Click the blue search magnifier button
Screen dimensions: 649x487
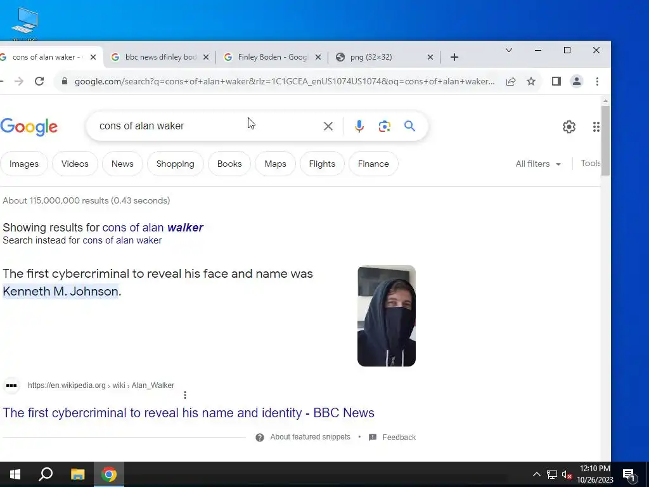(409, 126)
